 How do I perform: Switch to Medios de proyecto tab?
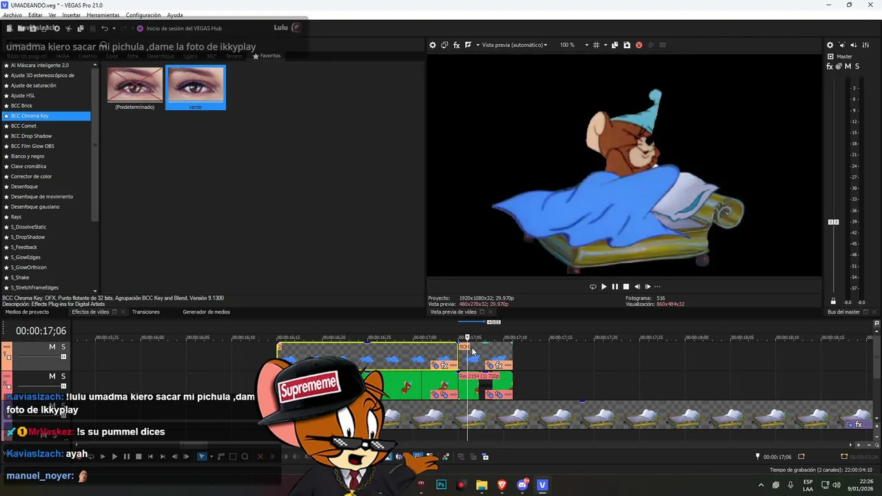pyautogui.click(x=27, y=312)
